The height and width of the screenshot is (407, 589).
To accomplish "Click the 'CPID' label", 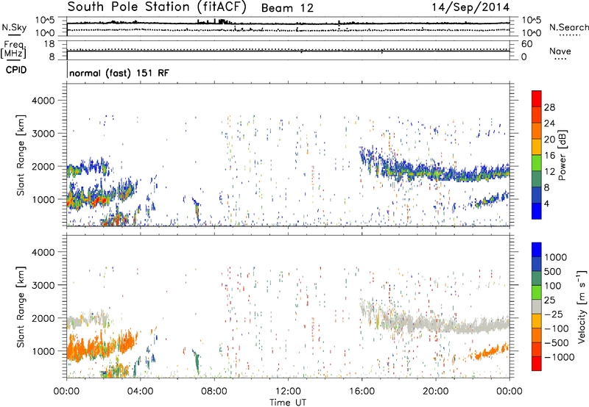I will pyautogui.click(x=16, y=70).
